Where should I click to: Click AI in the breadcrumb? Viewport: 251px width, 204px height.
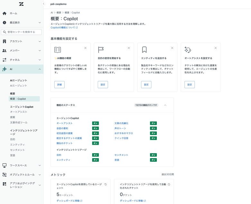click(x=52, y=12)
